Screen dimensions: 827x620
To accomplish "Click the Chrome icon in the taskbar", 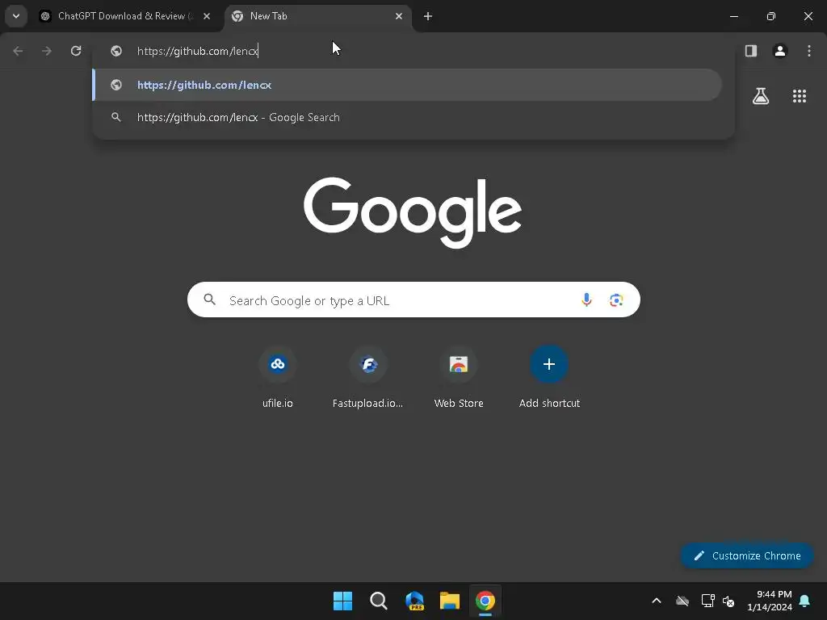I will [x=485, y=601].
